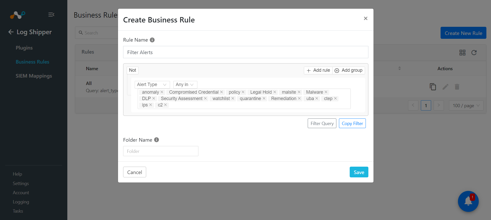Open the 100 / page dropdown

pos(466,105)
